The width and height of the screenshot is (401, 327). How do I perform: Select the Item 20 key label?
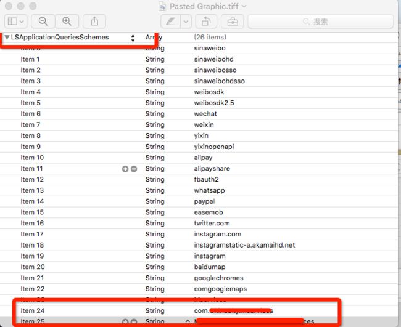(33, 267)
